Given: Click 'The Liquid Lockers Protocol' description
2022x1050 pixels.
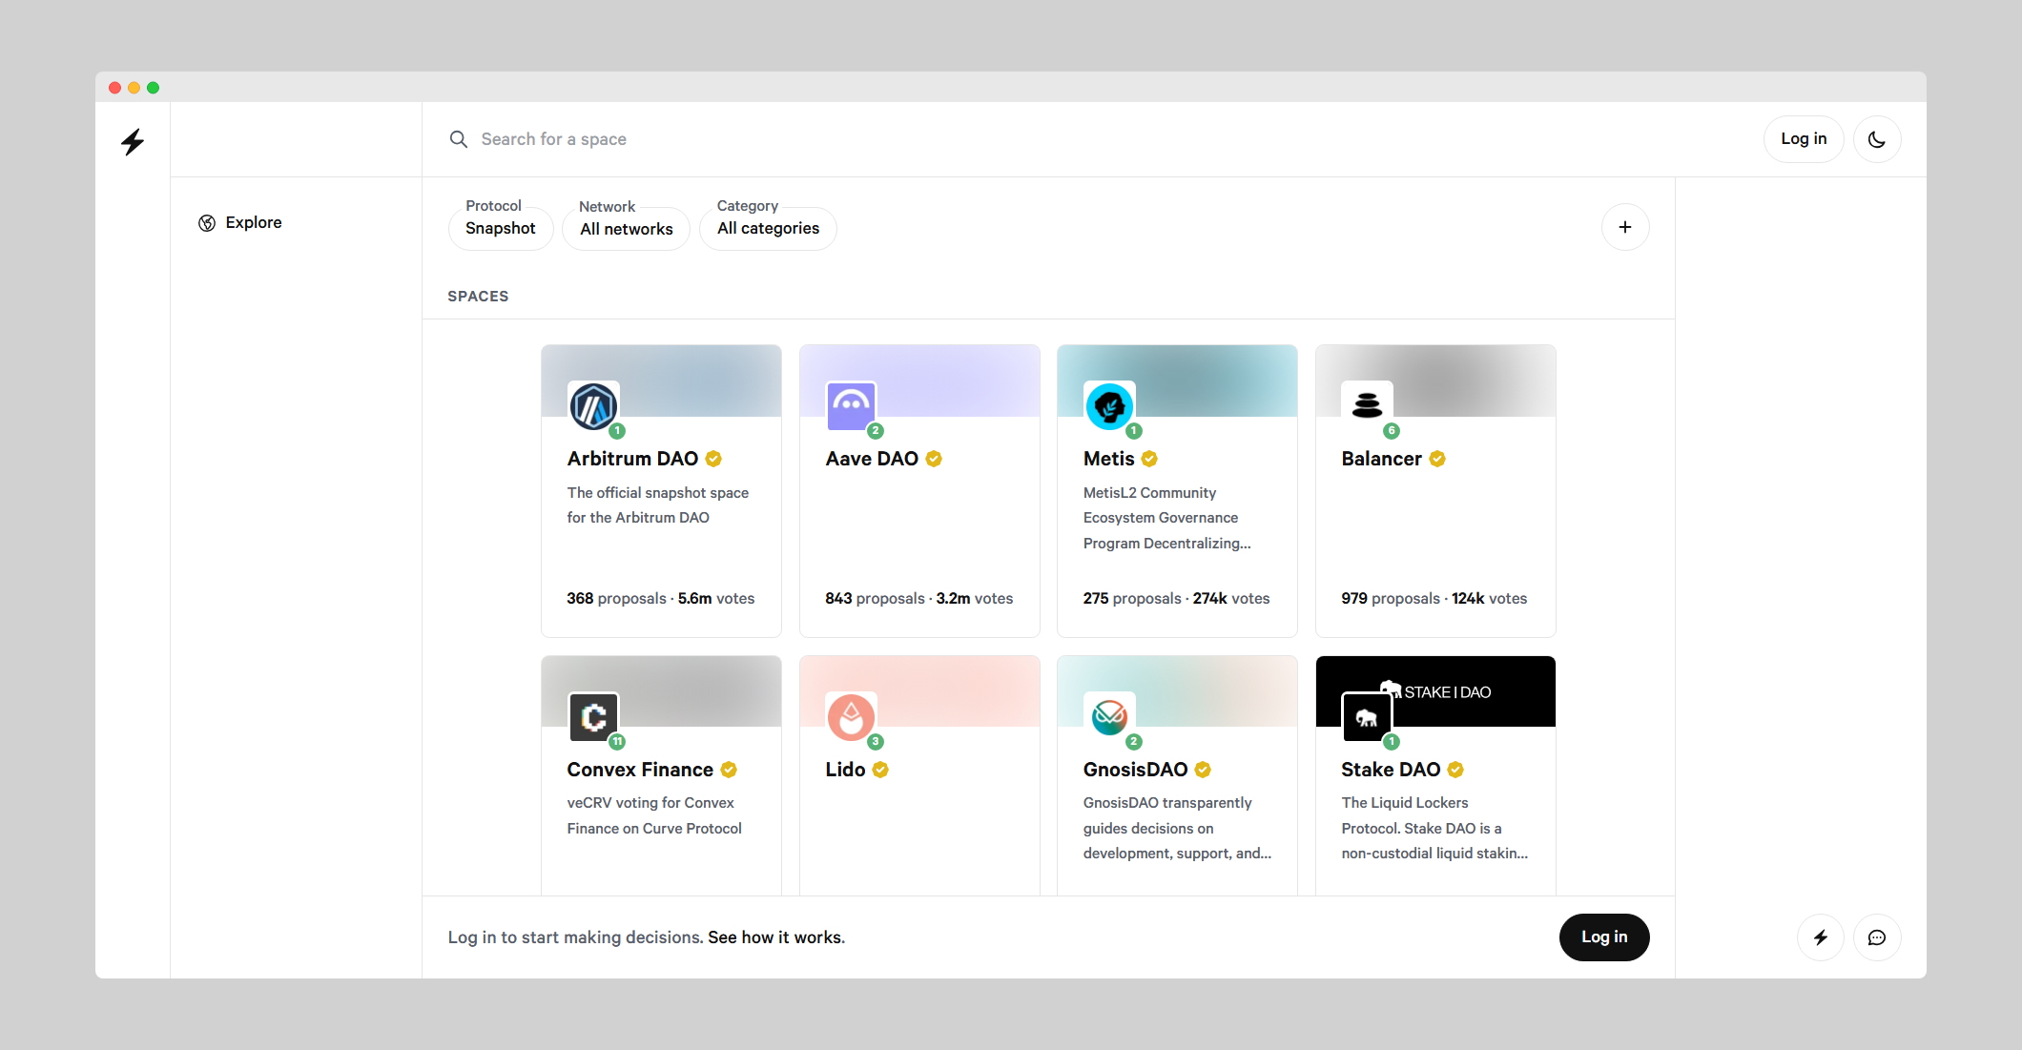Looking at the screenshot, I should 1434,828.
